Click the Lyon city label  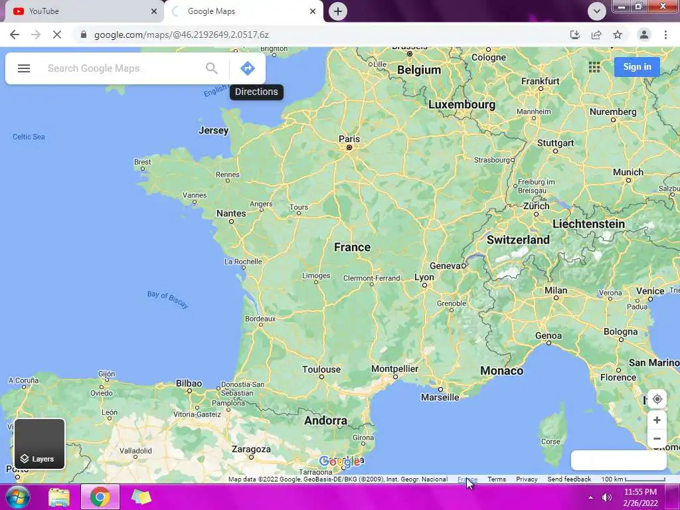[x=424, y=277]
